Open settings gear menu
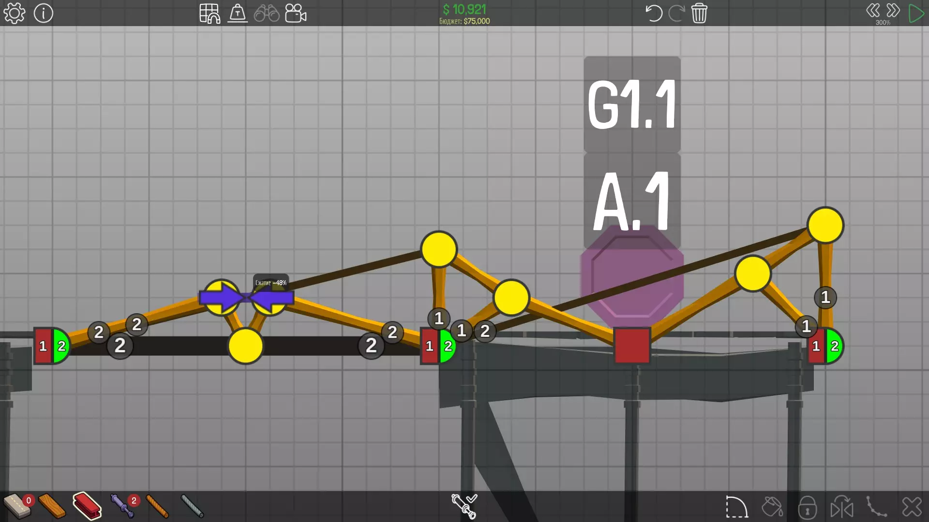Image resolution: width=929 pixels, height=522 pixels. (x=15, y=14)
